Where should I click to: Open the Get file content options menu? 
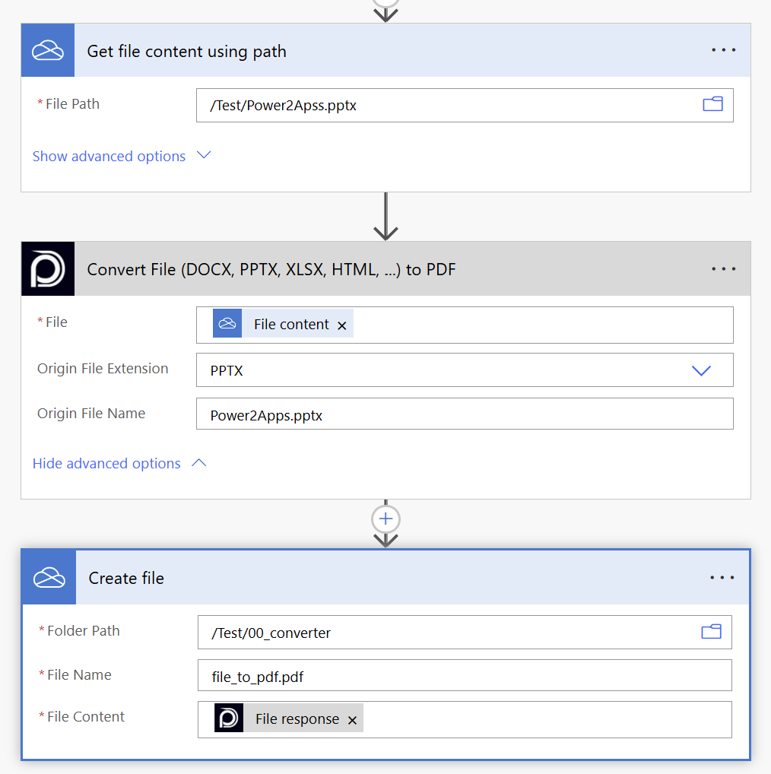(x=723, y=51)
